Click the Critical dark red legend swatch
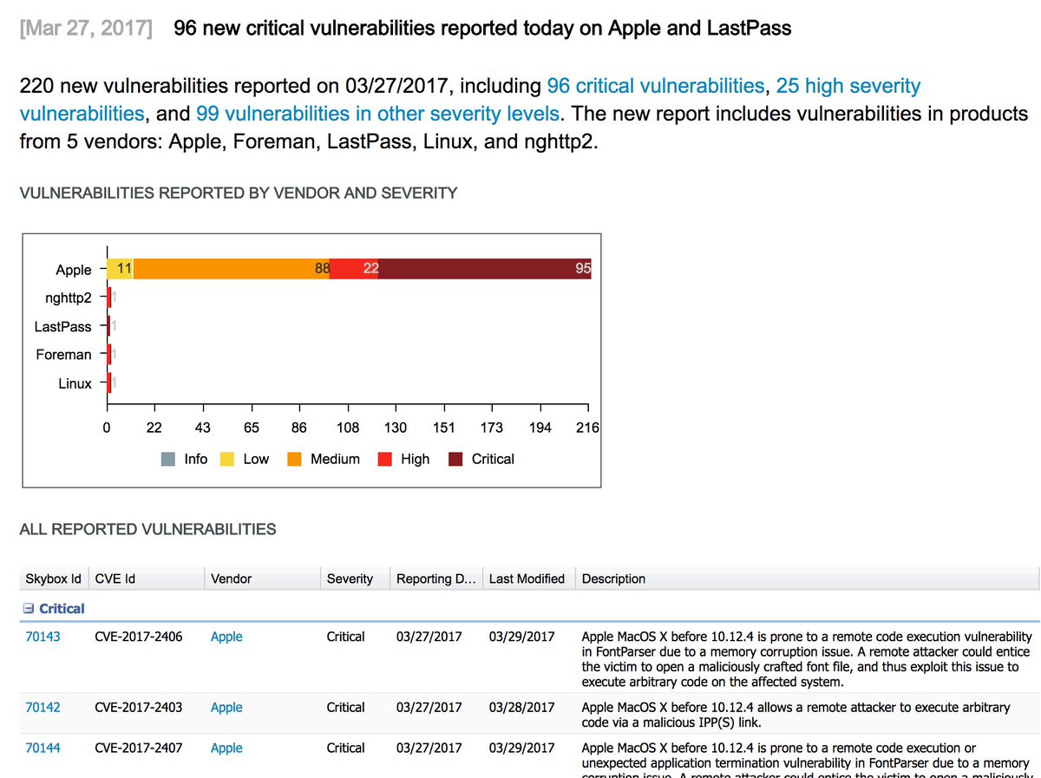The image size is (1041, 778). pos(455,459)
